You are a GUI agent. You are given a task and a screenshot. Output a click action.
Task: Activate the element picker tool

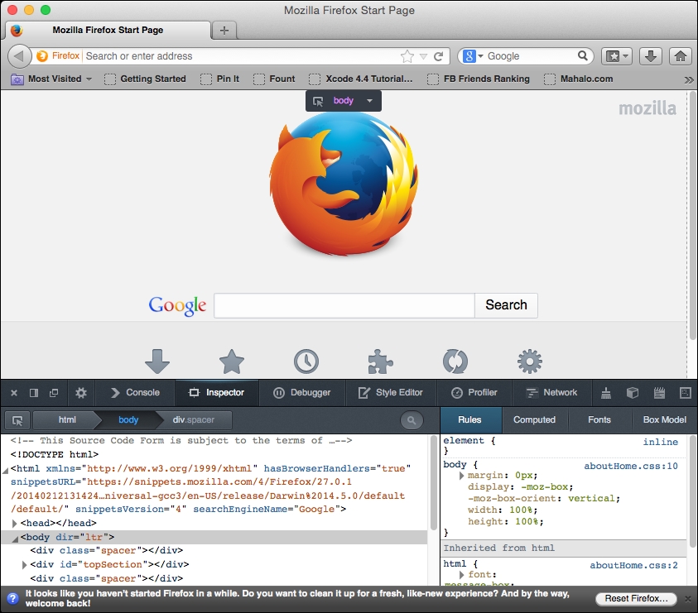(17, 420)
